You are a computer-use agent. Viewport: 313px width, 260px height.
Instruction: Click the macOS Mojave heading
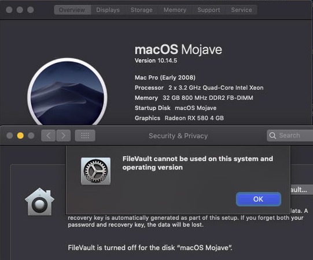click(178, 50)
